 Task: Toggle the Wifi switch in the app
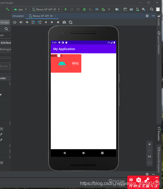(x=60, y=56)
